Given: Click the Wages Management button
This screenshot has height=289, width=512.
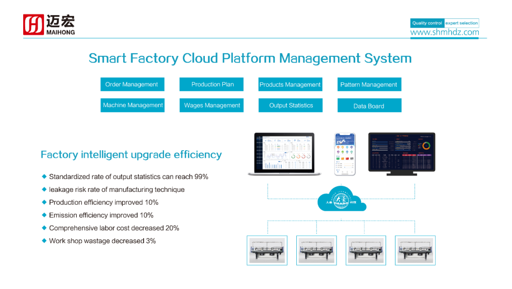Looking at the screenshot, I should pyautogui.click(x=212, y=105).
